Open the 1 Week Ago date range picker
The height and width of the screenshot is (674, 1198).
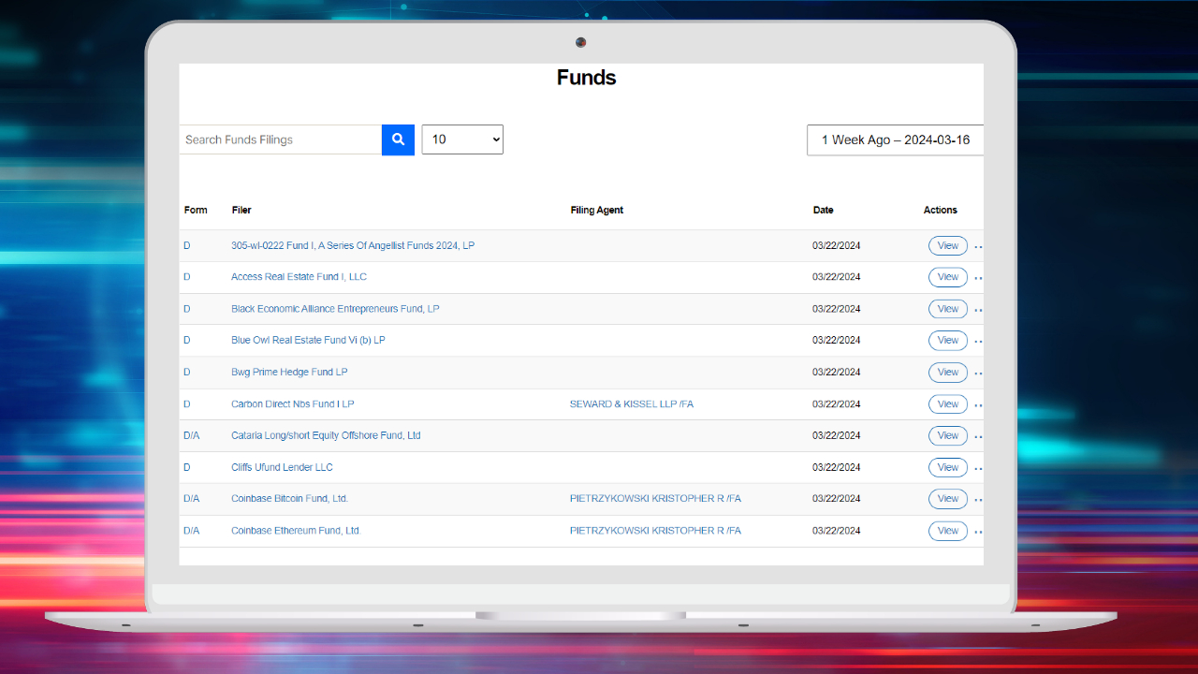click(895, 139)
